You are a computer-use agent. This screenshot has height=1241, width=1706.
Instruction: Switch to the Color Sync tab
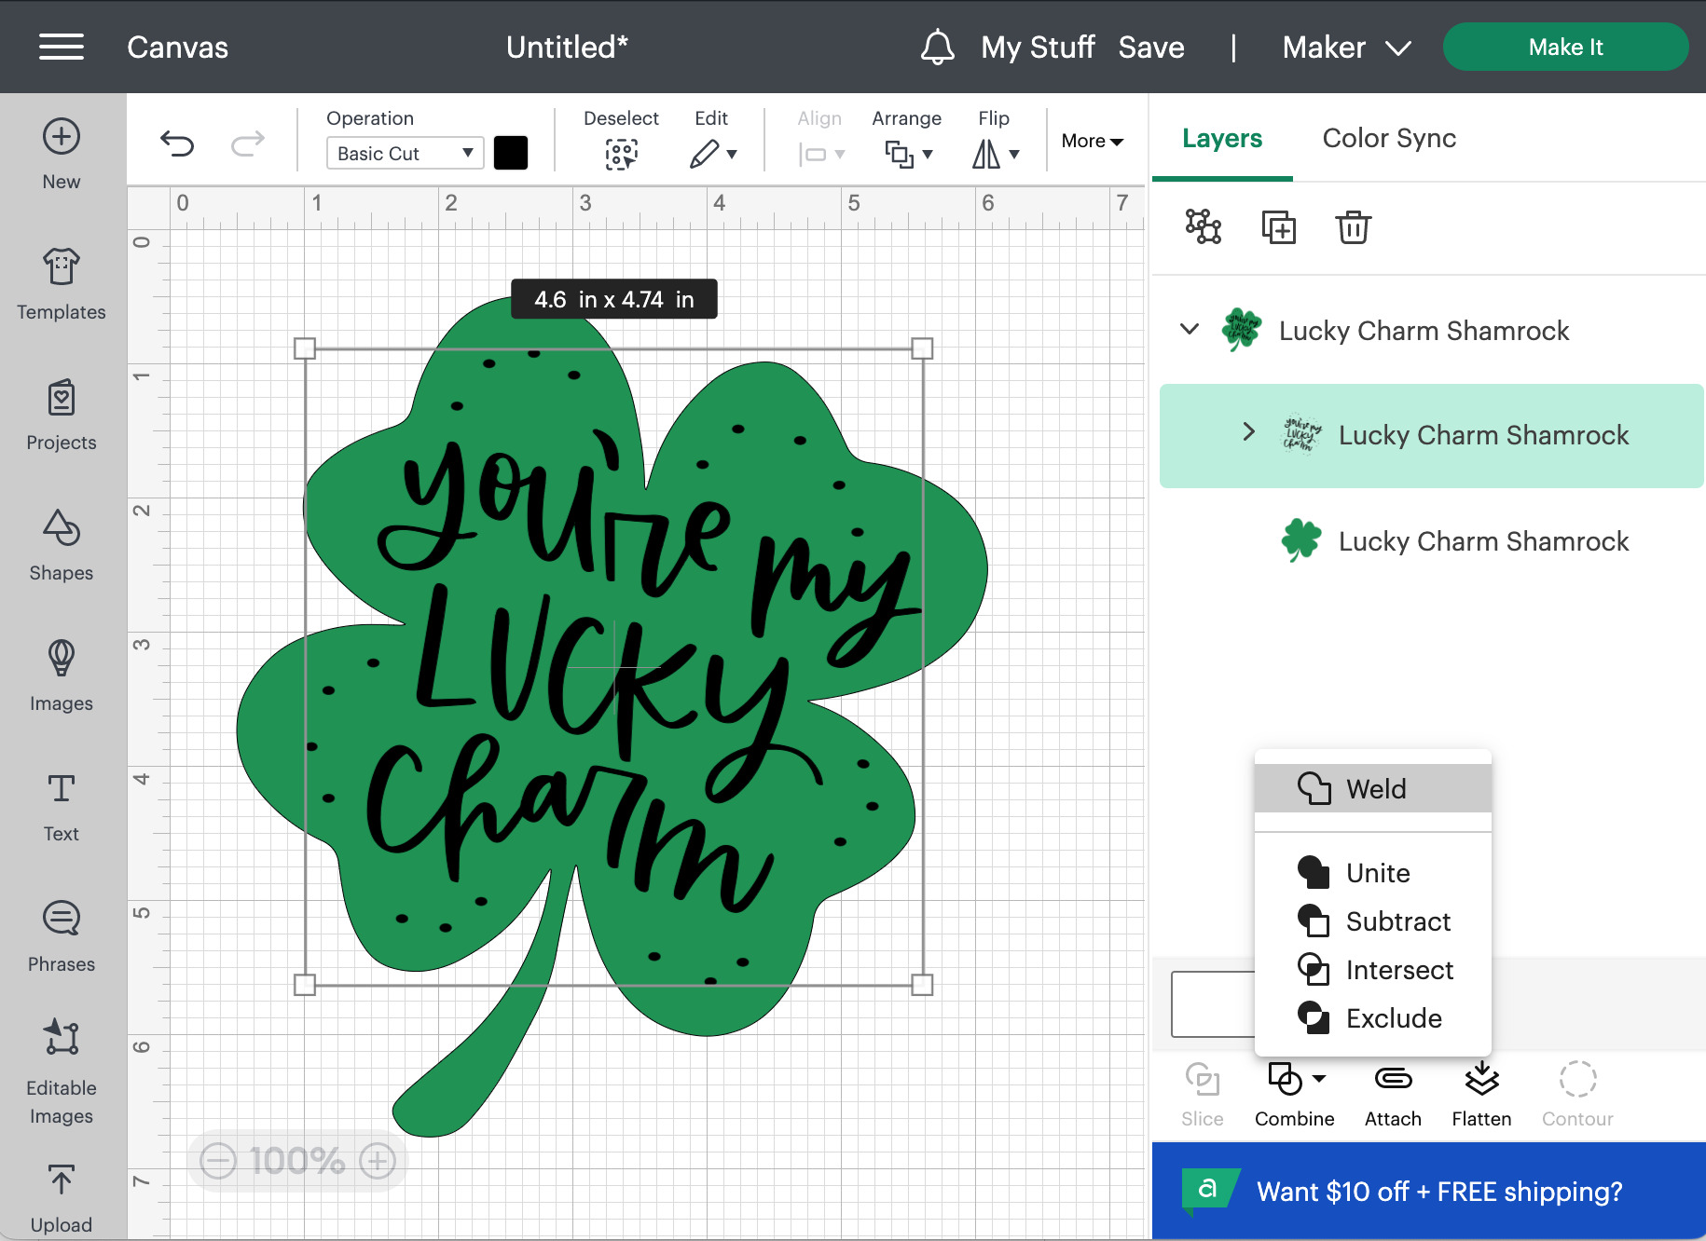click(1389, 138)
